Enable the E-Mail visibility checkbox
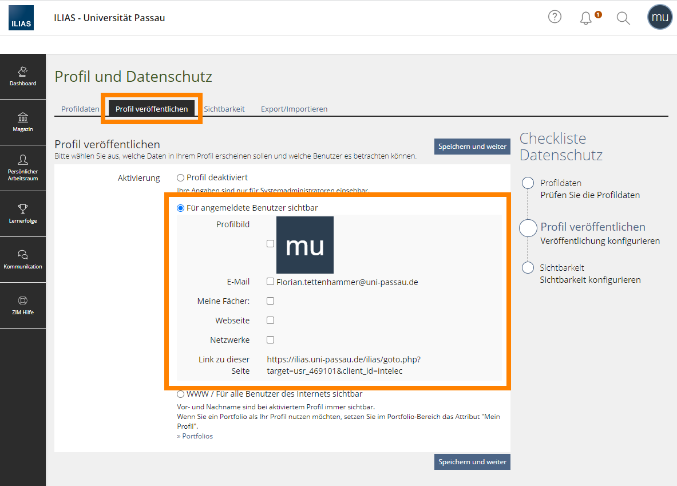This screenshot has width=677, height=486. [270, 282]
